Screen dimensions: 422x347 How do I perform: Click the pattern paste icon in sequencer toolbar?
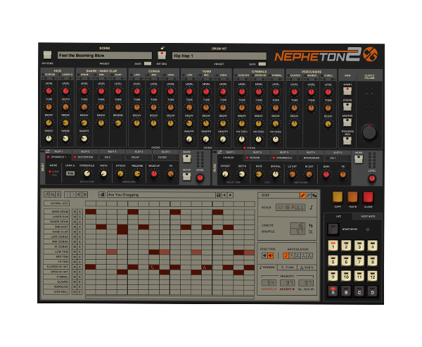click(53, 194)
